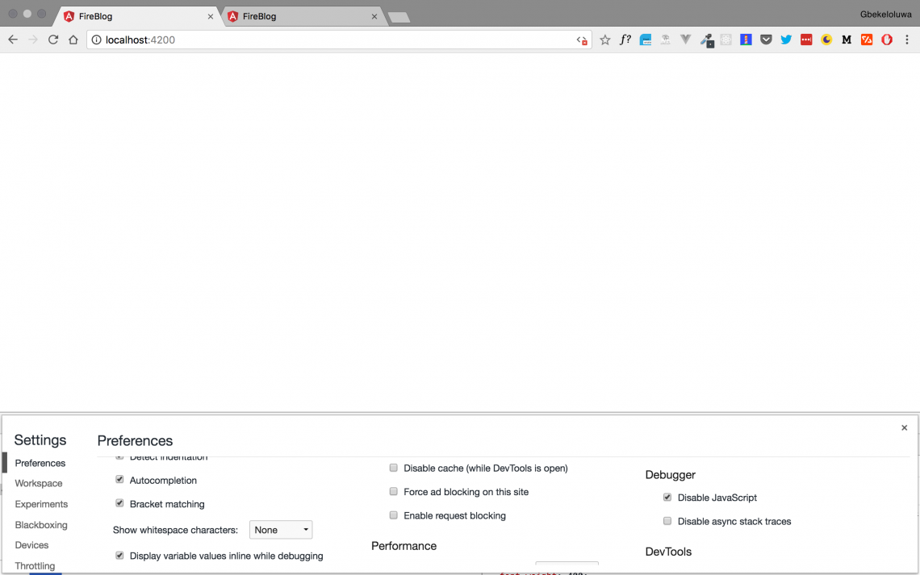
Task: Check Disable async stack traces
Action: click(x=667, y=521)
